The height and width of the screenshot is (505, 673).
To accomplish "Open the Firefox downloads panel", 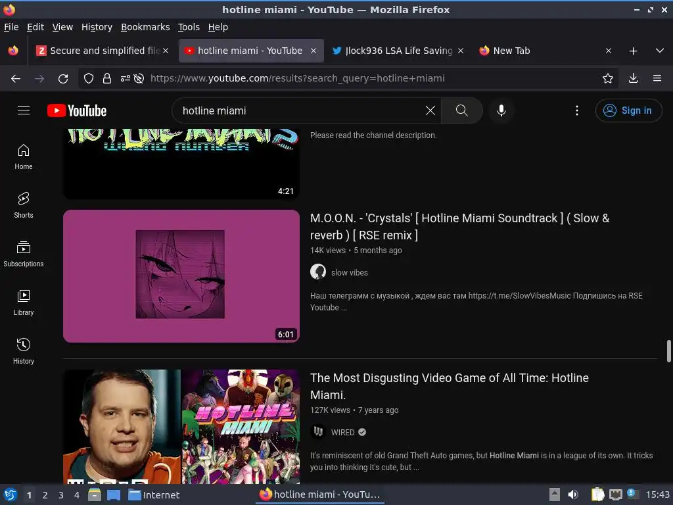I will tap(633, 78).
